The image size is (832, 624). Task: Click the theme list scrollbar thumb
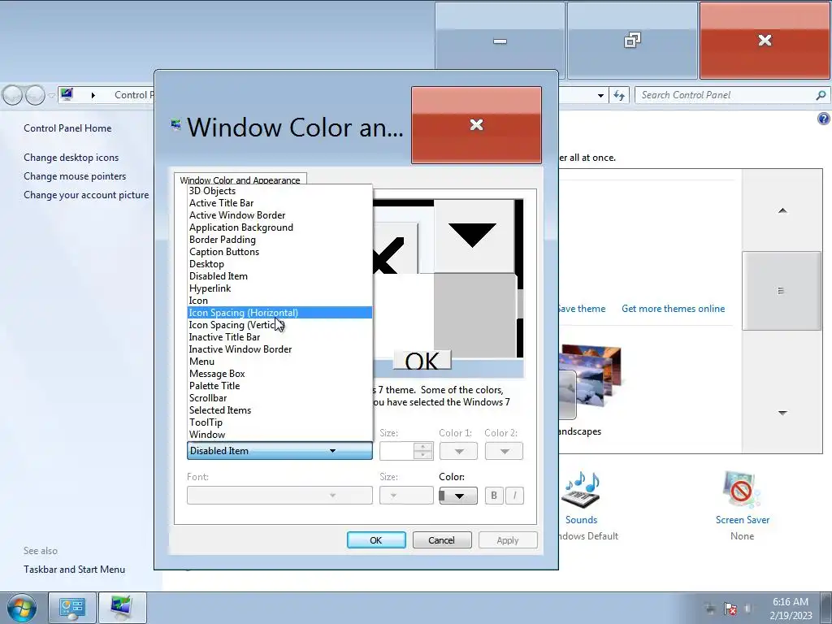point(782,291)
